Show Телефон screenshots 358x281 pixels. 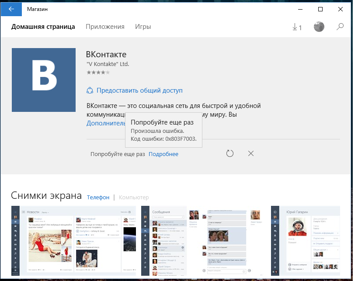98,197
